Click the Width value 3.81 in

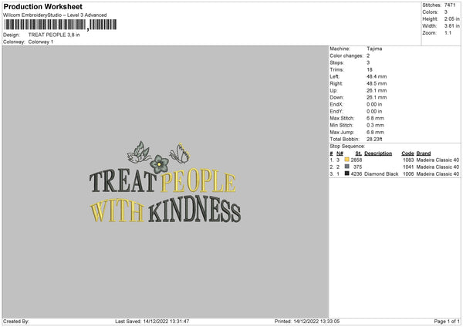pos(451,26)
